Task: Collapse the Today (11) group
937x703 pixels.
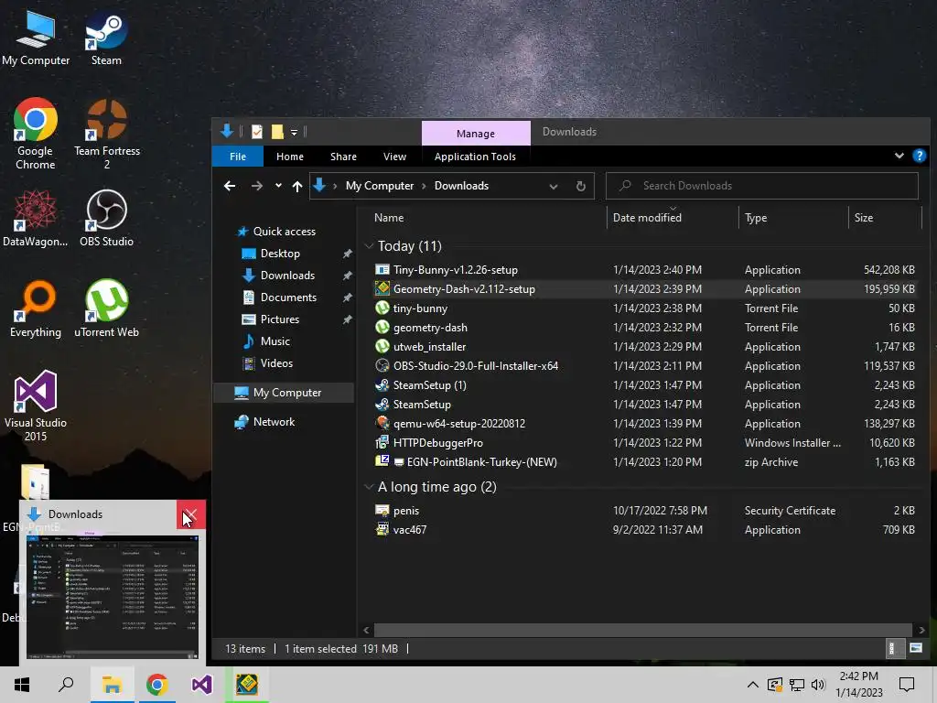Action: (370, 245)
